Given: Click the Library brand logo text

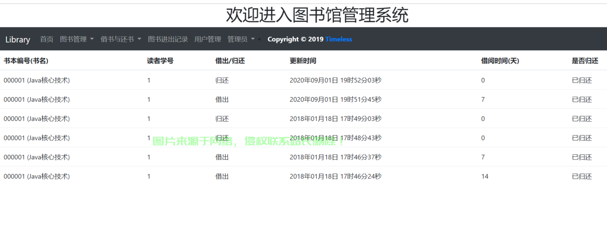Looking at the screenshot, I should pyautogui.click(x=18, y=40).
